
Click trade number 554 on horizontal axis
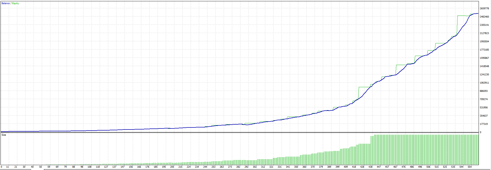[470, 167]
